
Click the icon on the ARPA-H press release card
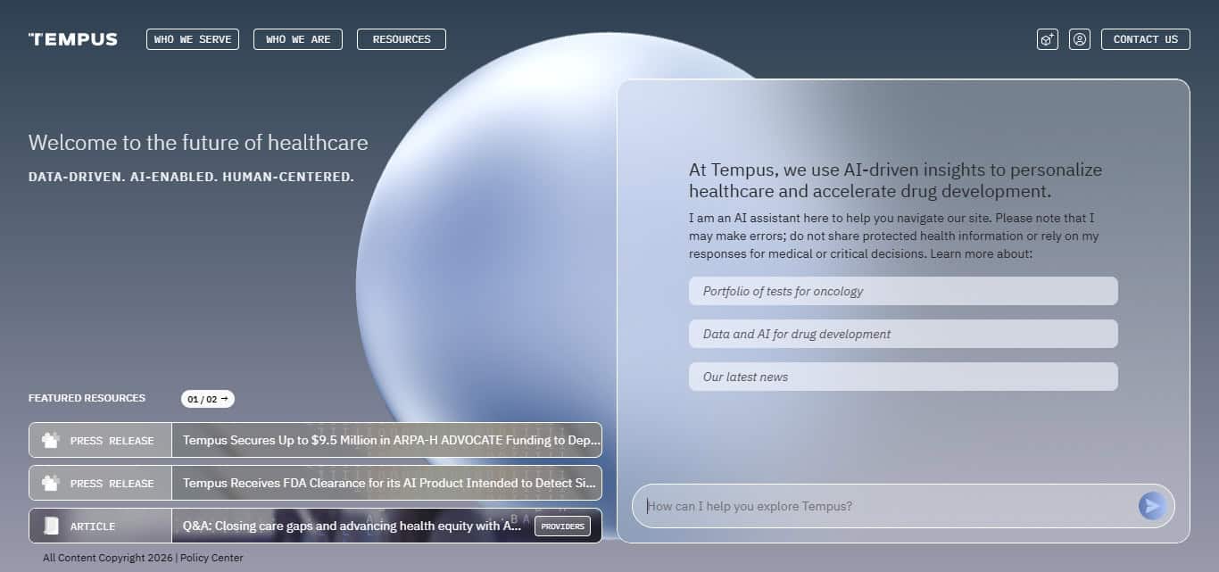pos(51,440)
